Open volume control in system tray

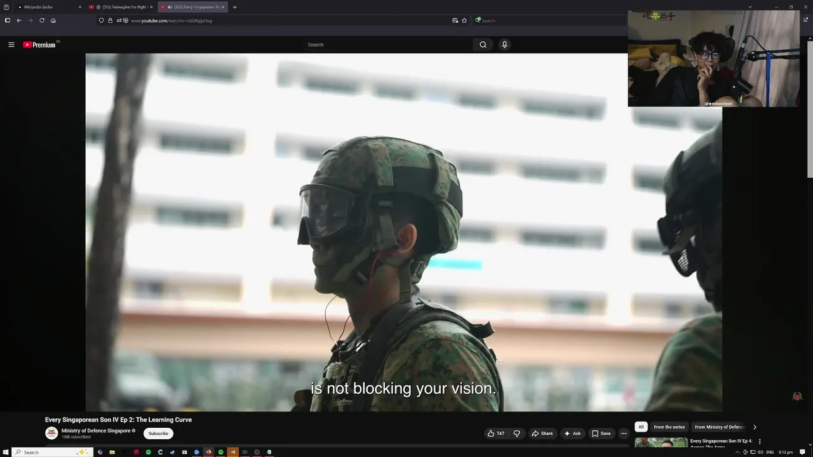click(760, 452)
